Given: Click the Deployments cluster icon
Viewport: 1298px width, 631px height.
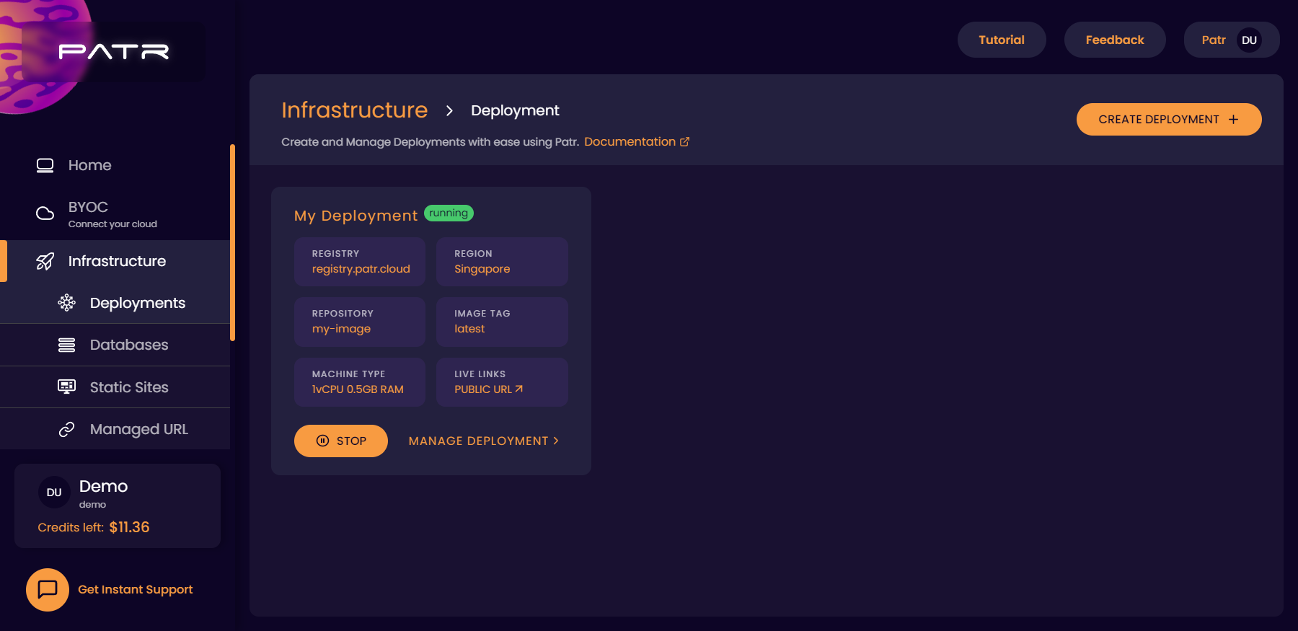Looking at the screenshot, I should tap(67, 303).
